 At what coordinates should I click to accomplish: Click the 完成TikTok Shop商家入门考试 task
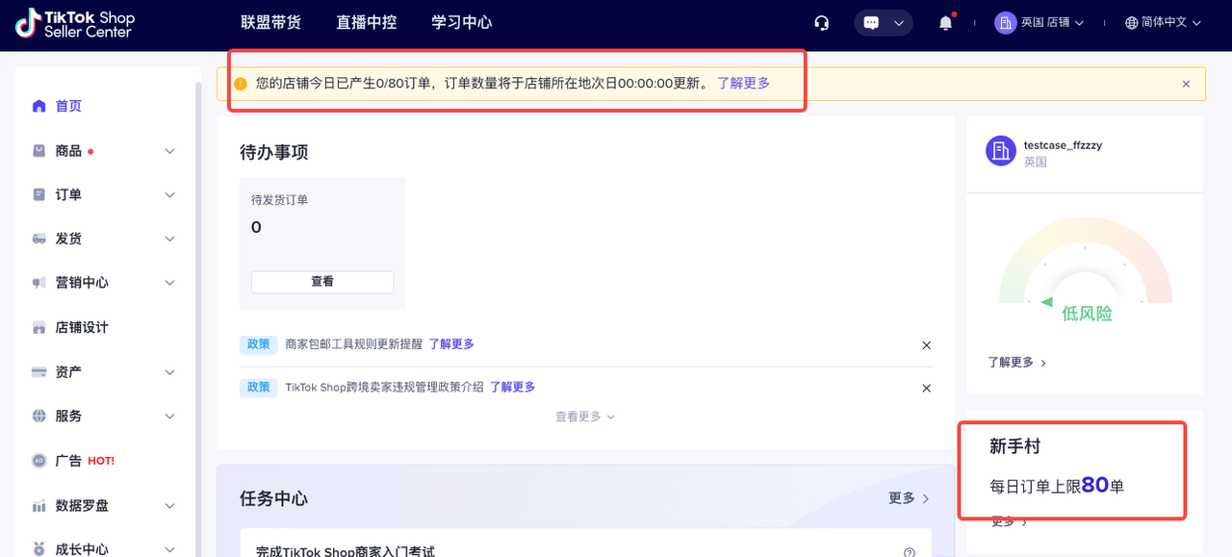(x=345, y=552)
